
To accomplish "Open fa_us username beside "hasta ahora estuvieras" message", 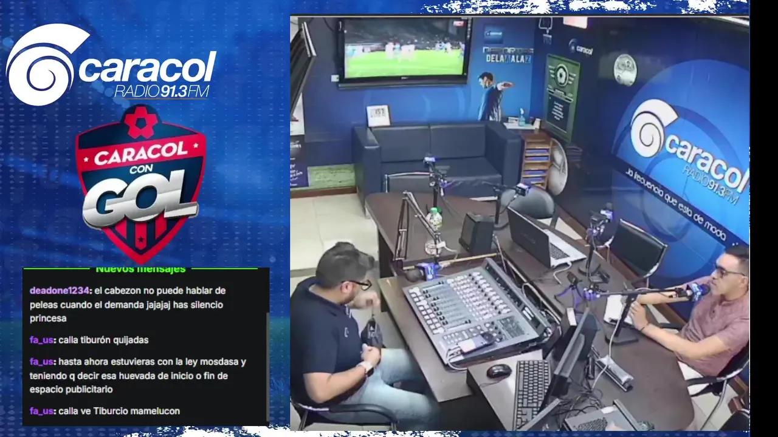I will coord(42,362).
